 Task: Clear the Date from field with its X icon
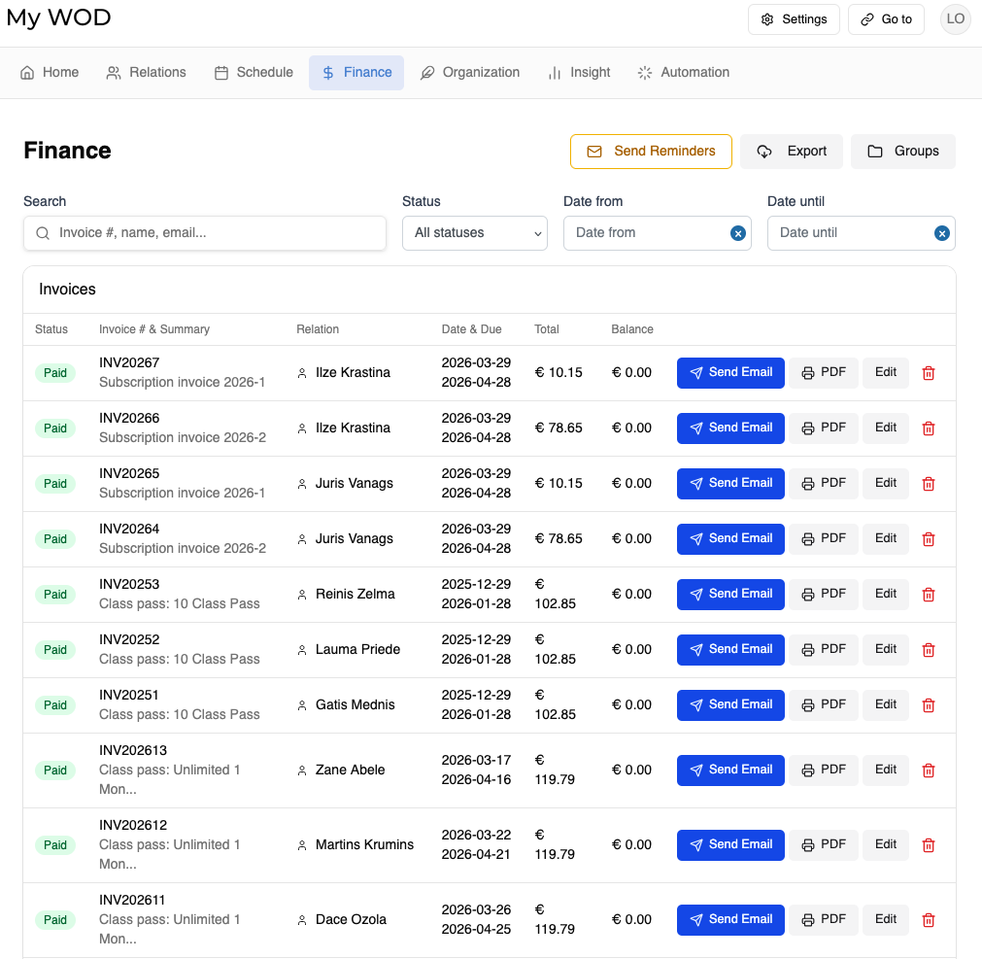737,233
